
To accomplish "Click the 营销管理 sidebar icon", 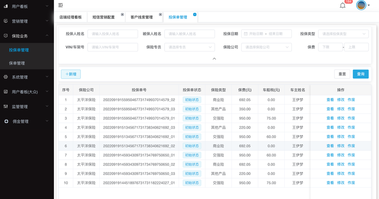I will coord(6,21).
